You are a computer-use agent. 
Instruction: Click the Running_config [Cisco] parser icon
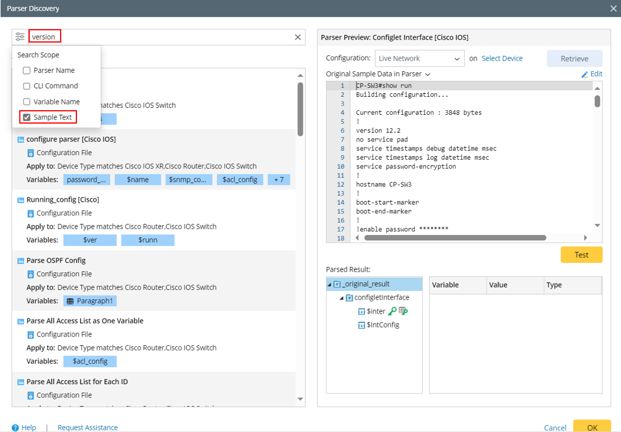click(x=20, y=200)
